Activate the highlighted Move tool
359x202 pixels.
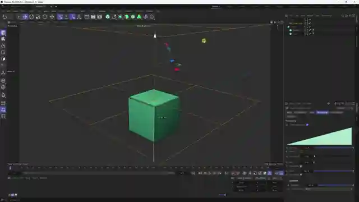[x=25, y=17]
